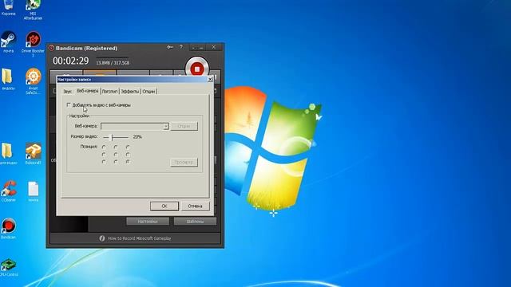Expand the Веб-камера device dropdown

166,126
